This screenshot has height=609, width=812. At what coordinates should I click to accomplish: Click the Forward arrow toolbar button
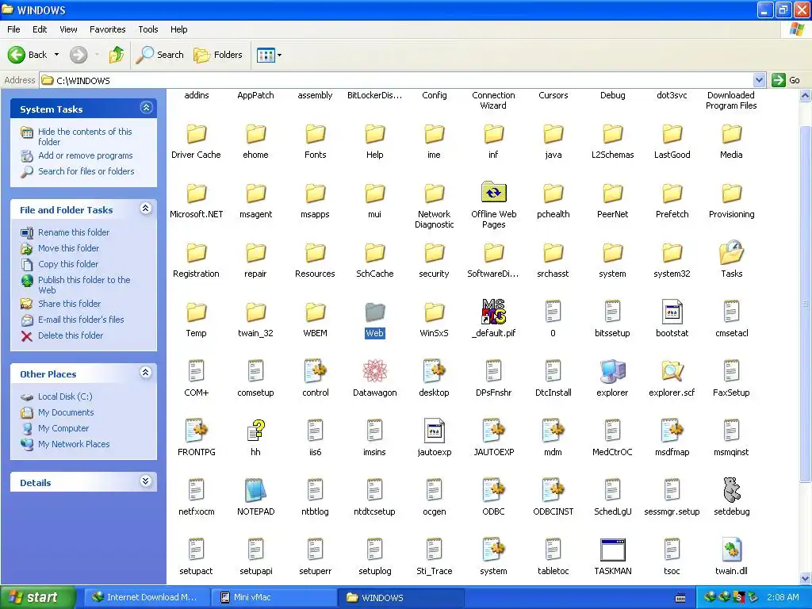pyautogui.click(x=79, y=55)
